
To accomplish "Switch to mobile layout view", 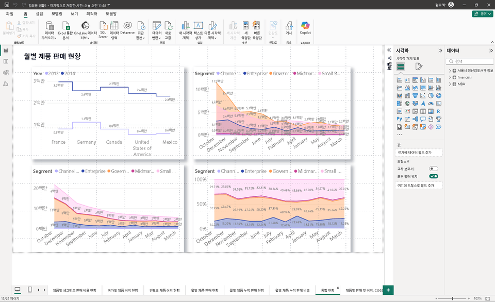I will pos(30,290).
